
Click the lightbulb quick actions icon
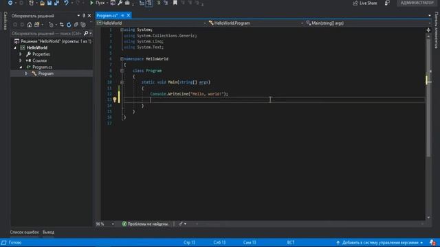tap(115, 99)
